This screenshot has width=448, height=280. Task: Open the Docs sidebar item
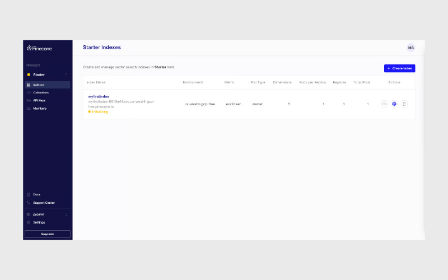pos(34,194)
